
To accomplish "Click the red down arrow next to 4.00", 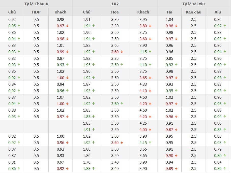I will click(150, 130).
